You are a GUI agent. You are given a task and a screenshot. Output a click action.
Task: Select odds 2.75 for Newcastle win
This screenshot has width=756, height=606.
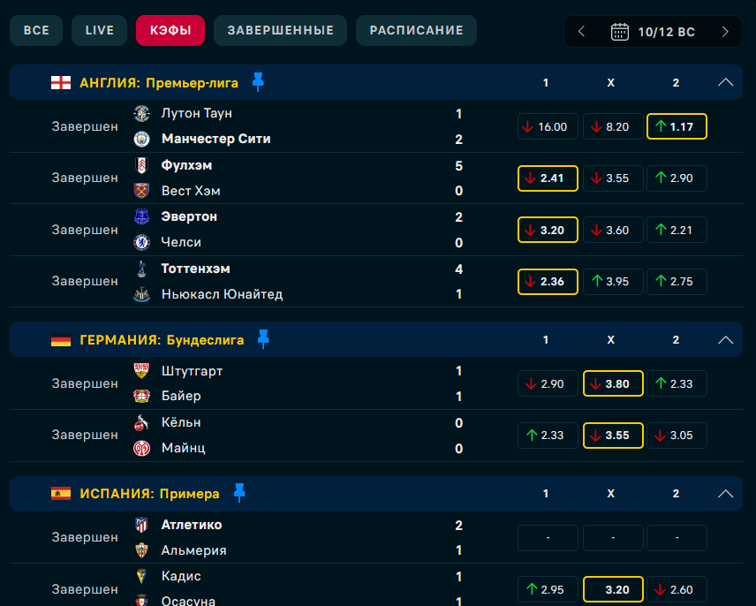(677, 282)
